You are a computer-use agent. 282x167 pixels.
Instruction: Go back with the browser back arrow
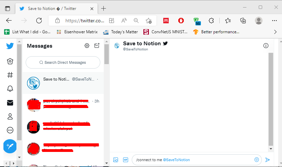point(9,21)
